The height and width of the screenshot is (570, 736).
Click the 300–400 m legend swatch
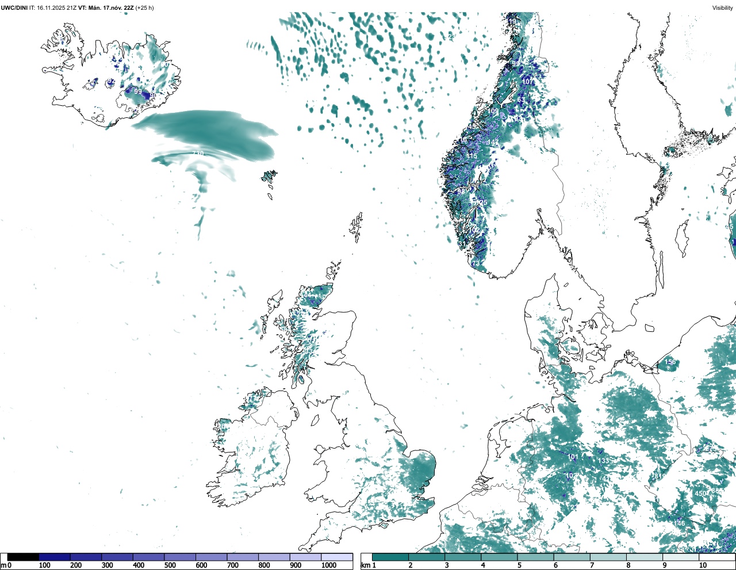click(x=117, y=557)
